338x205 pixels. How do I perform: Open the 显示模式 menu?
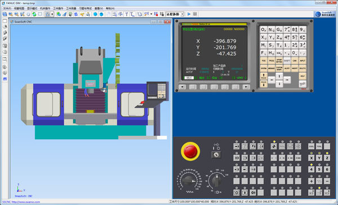click(32, 8)
